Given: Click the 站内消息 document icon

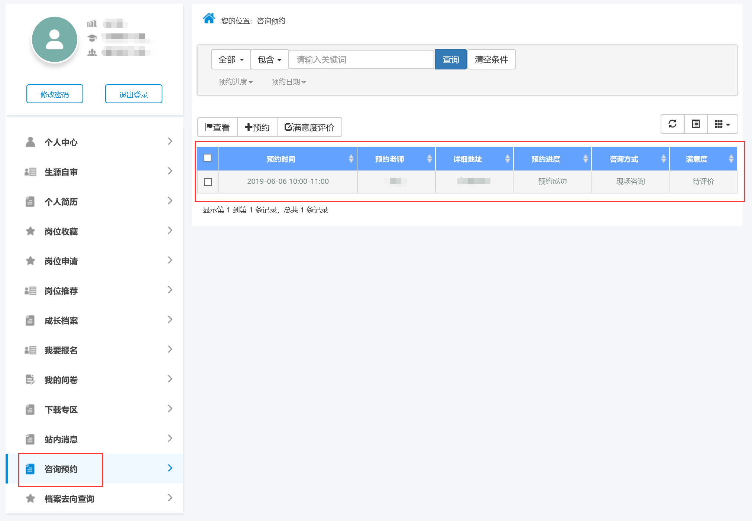Looking at the screenshot, I should tap(30, 439).
